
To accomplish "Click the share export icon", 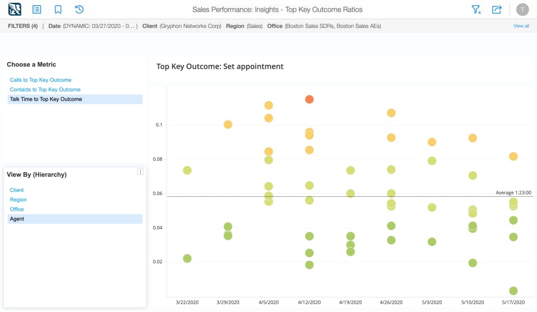I will (x=497, y=10).
